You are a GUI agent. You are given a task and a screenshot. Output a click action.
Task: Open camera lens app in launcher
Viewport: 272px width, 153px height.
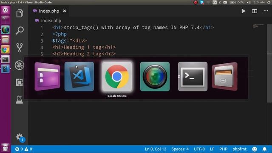tap(6, 30)
